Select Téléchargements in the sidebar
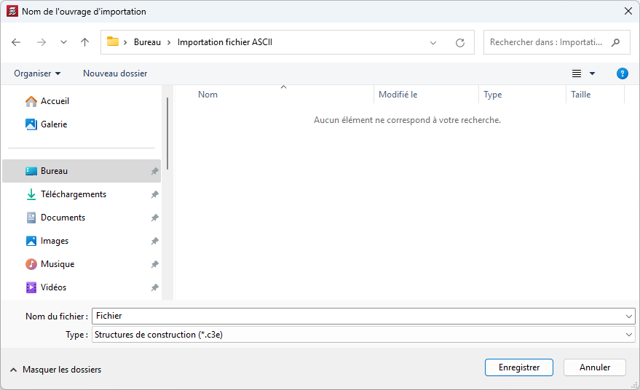The height and width of the screenshot is (390, 640). [73, 194]
